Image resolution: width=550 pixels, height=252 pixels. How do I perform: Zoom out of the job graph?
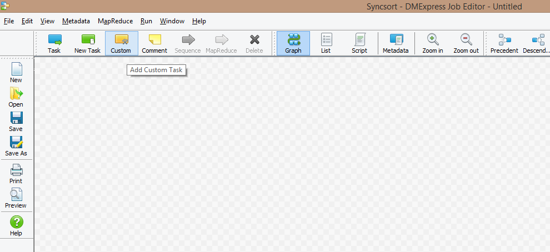466,43
